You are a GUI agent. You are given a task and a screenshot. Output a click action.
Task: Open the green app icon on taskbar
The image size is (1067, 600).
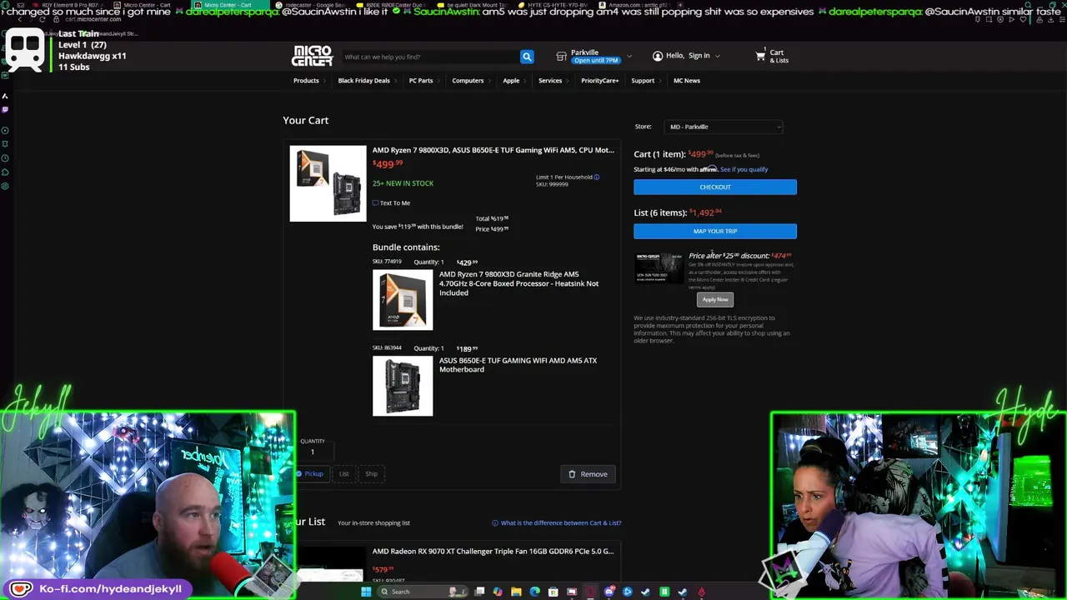(664, 592)
